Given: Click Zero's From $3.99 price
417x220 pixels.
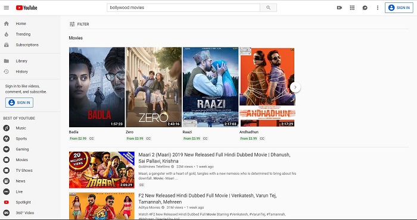Looking at the screenshot, I should click(x=135, y=139).
